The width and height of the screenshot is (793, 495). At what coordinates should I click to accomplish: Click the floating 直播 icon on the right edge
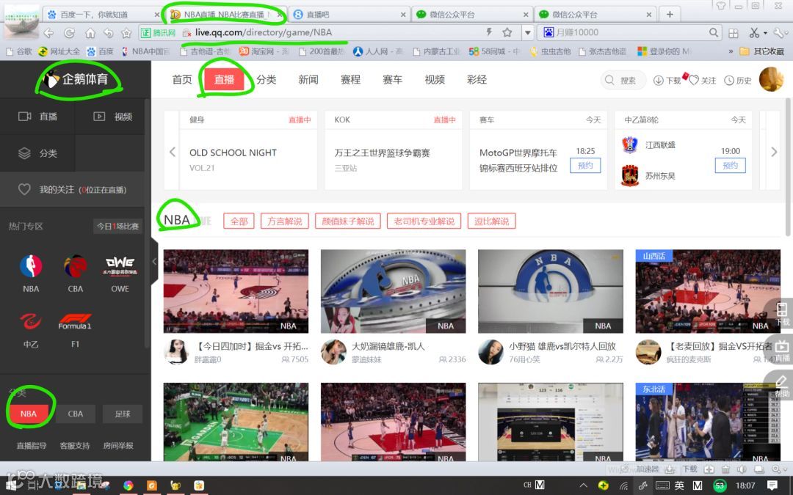point(782,350)
